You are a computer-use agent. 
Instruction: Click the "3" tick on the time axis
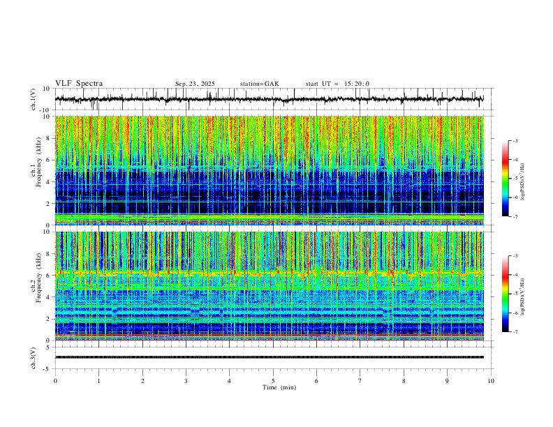tap(186, 381)
